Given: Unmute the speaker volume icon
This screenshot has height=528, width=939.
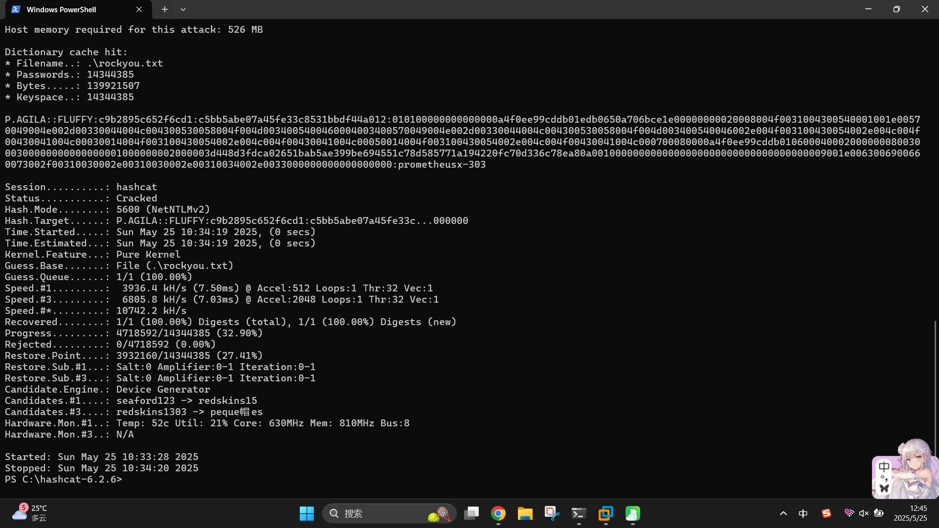Looking at the screenshot, I should point(864,513).
